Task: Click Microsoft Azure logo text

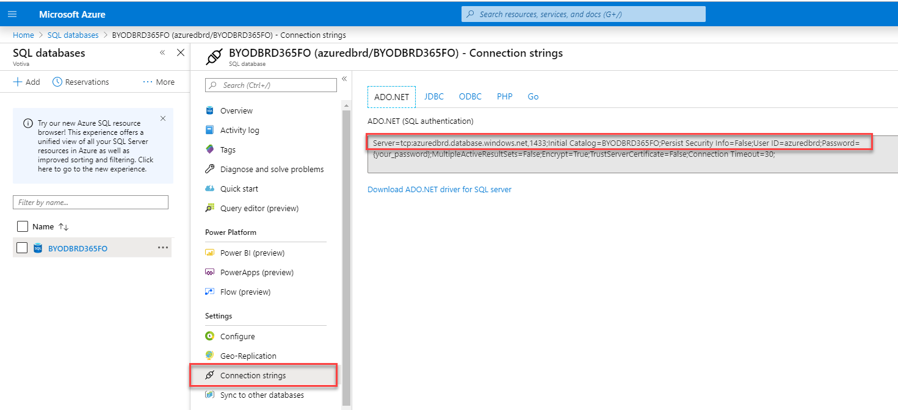Action: tap(72, 14)
